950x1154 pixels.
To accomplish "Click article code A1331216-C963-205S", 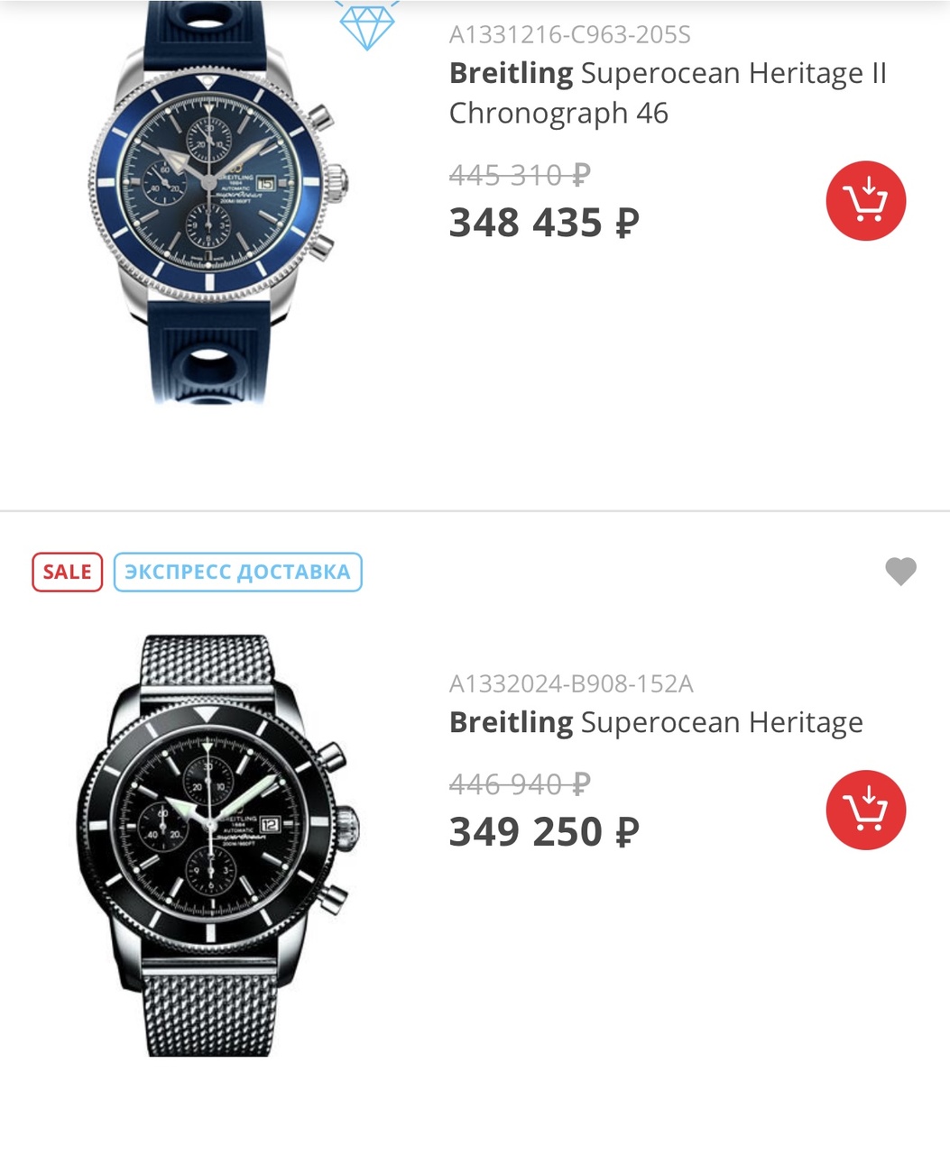I will (569, 35).
